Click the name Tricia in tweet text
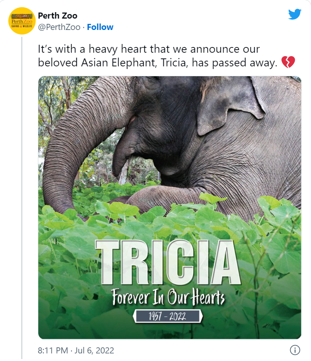 point(174,63)
